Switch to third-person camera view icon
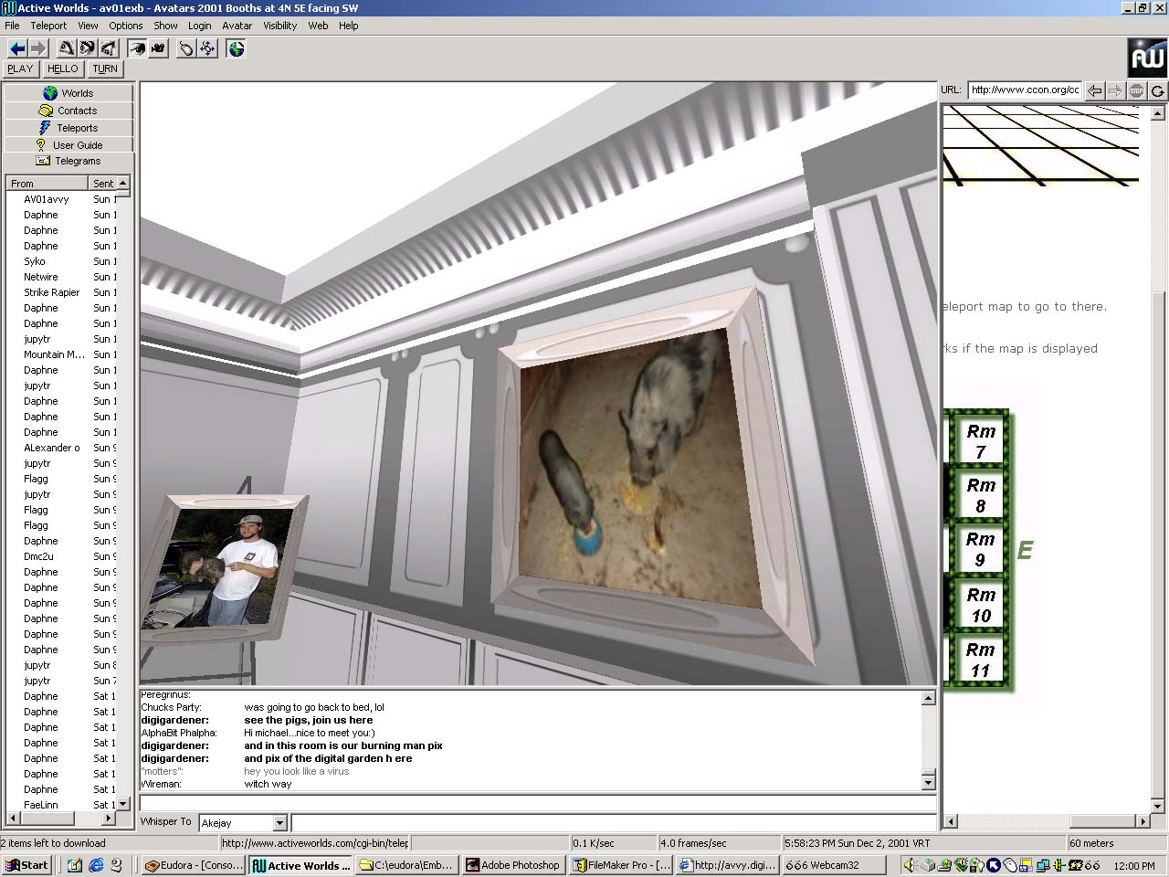Viewport: 1169px width, 877px height. (159, 48)
